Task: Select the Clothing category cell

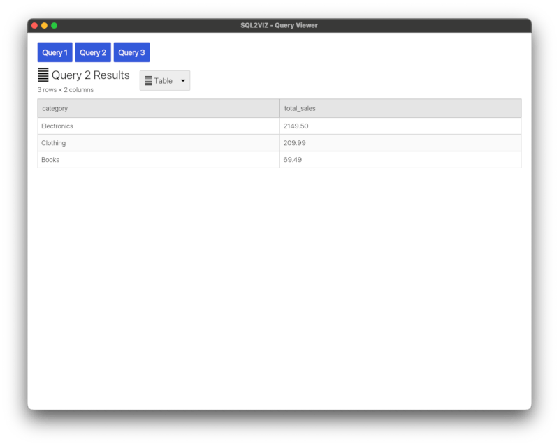Action: click(x=158, y=143)
